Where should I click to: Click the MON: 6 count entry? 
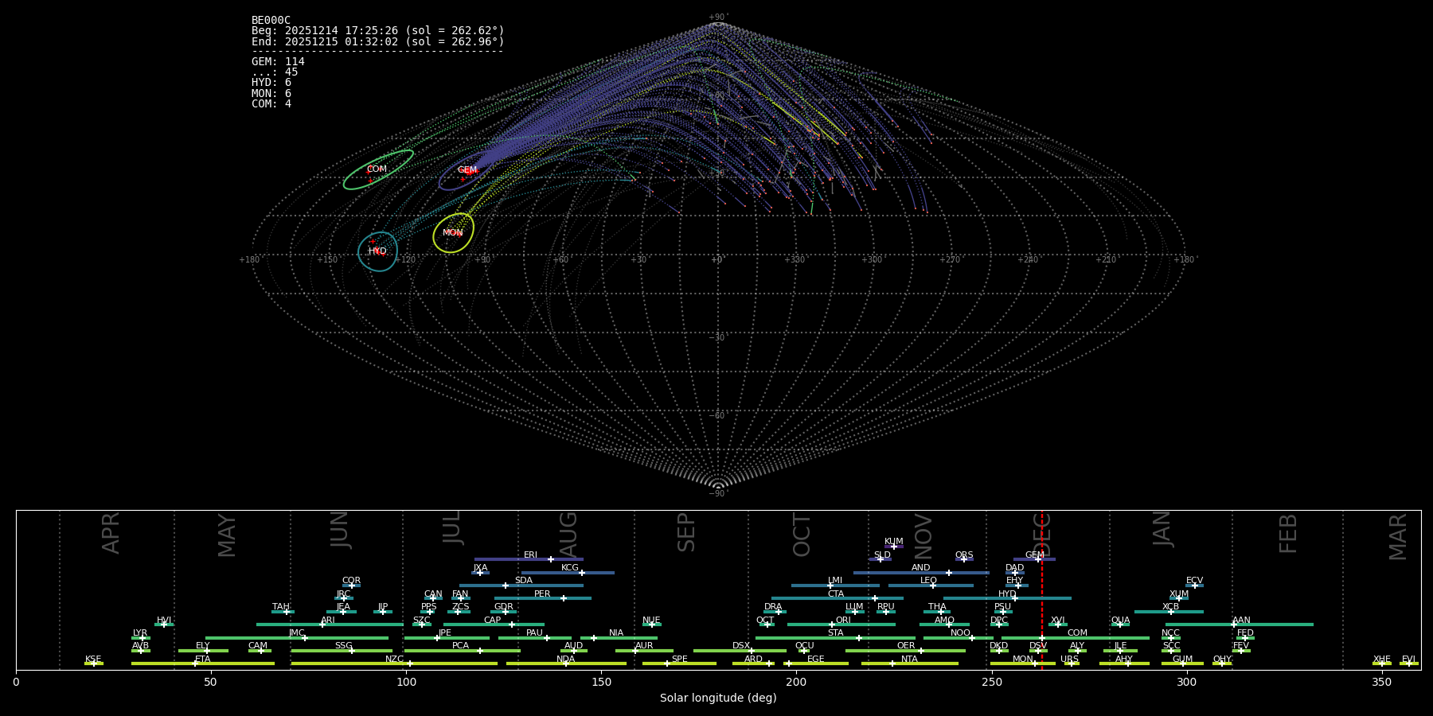(271, 94)
